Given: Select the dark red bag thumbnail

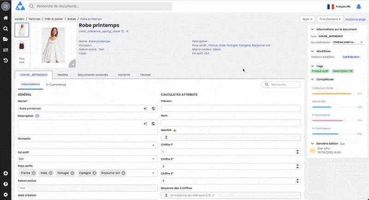Looking at the screenshot, I should tap(22, 45).
